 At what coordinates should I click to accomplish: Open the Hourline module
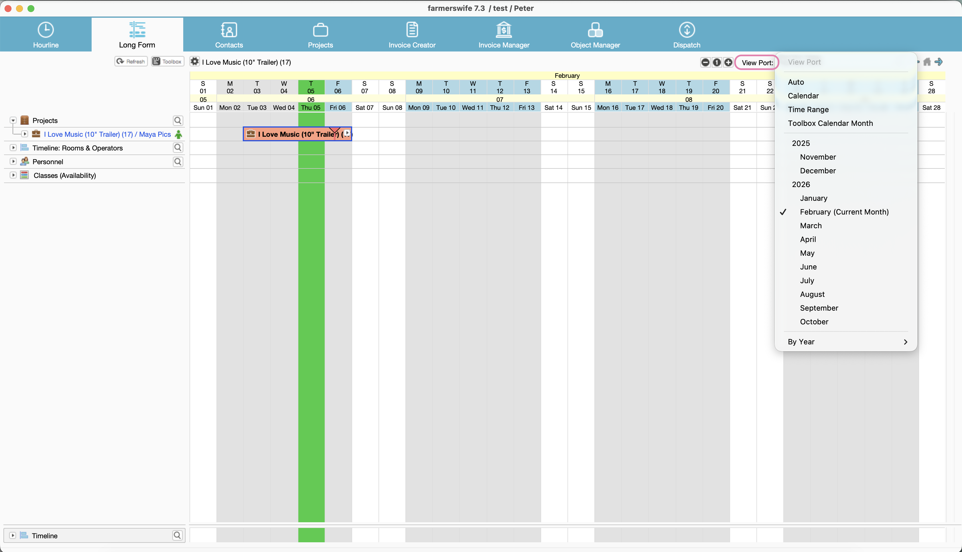[46, 35]
